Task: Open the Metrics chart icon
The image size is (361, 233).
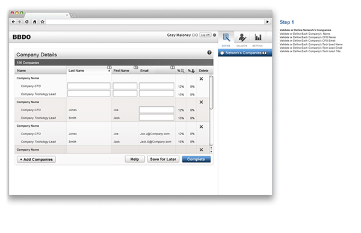Action: point(258,37)
